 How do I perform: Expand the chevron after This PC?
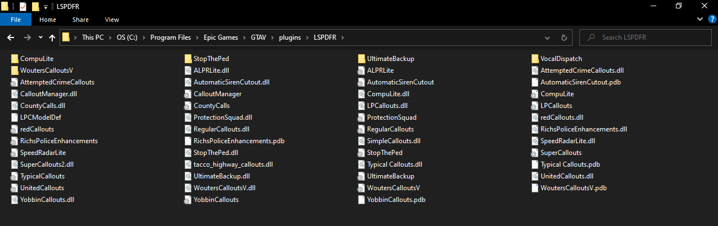tap(109, 37)
